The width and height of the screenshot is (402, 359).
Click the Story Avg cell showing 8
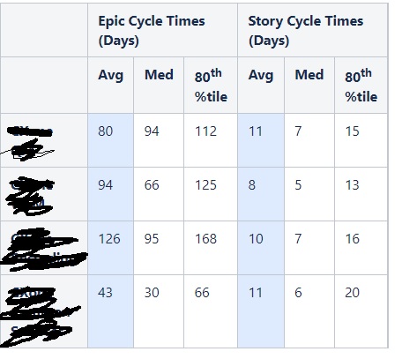click(x=261, y=194)
